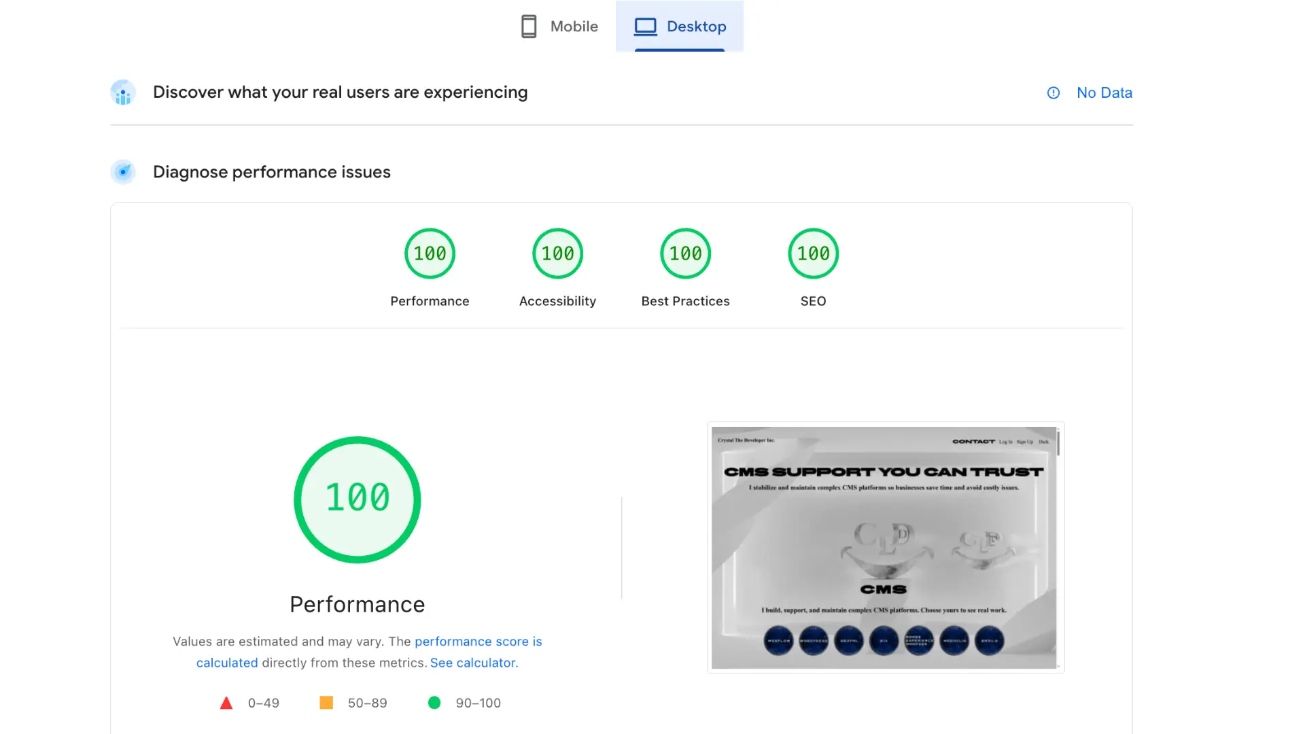Click the No Data info icon
This screenshot has width=1305, height=734.
pyautogui.click(x=1053, y=93)
